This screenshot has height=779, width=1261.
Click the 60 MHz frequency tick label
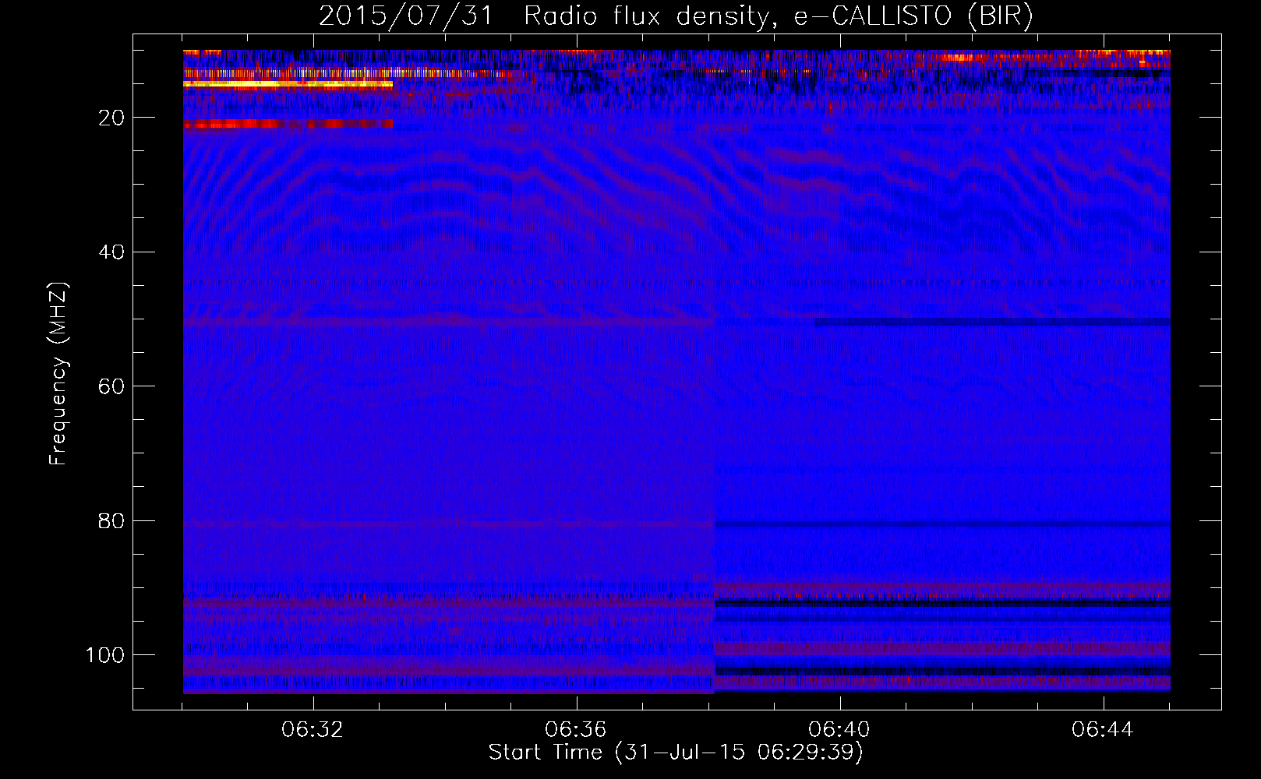coord(111,386)
